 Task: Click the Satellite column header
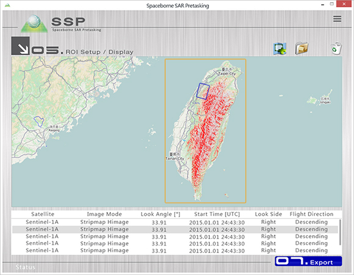pos(43,214)
